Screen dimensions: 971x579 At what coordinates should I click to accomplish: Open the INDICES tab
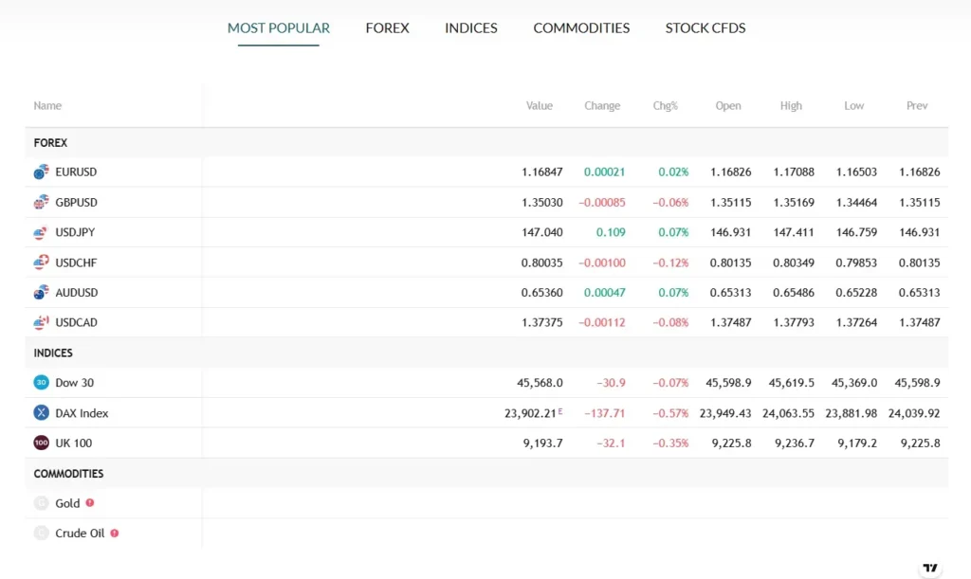[x=470, y=27]
